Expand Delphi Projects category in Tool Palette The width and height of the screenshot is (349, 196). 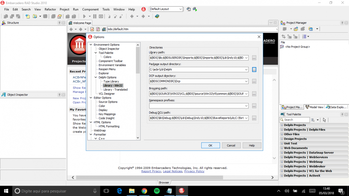click(282, 125)
